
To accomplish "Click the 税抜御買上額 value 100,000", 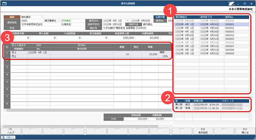I will pos(122,38).
